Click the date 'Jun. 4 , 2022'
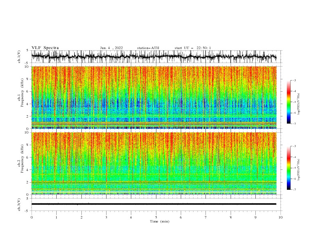316x244 pixels. (111, 48)
